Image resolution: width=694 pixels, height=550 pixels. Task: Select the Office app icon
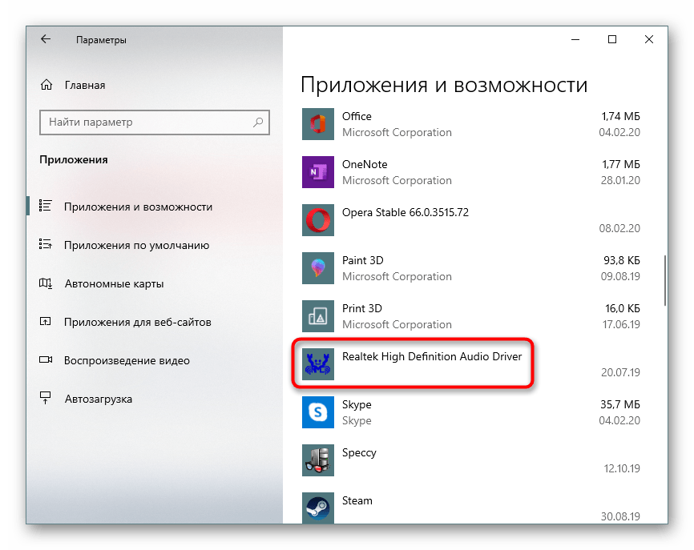click(x=318, y=124)
